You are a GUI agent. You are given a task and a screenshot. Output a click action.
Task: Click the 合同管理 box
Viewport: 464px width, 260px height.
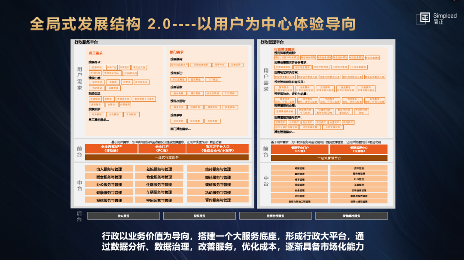299,174
